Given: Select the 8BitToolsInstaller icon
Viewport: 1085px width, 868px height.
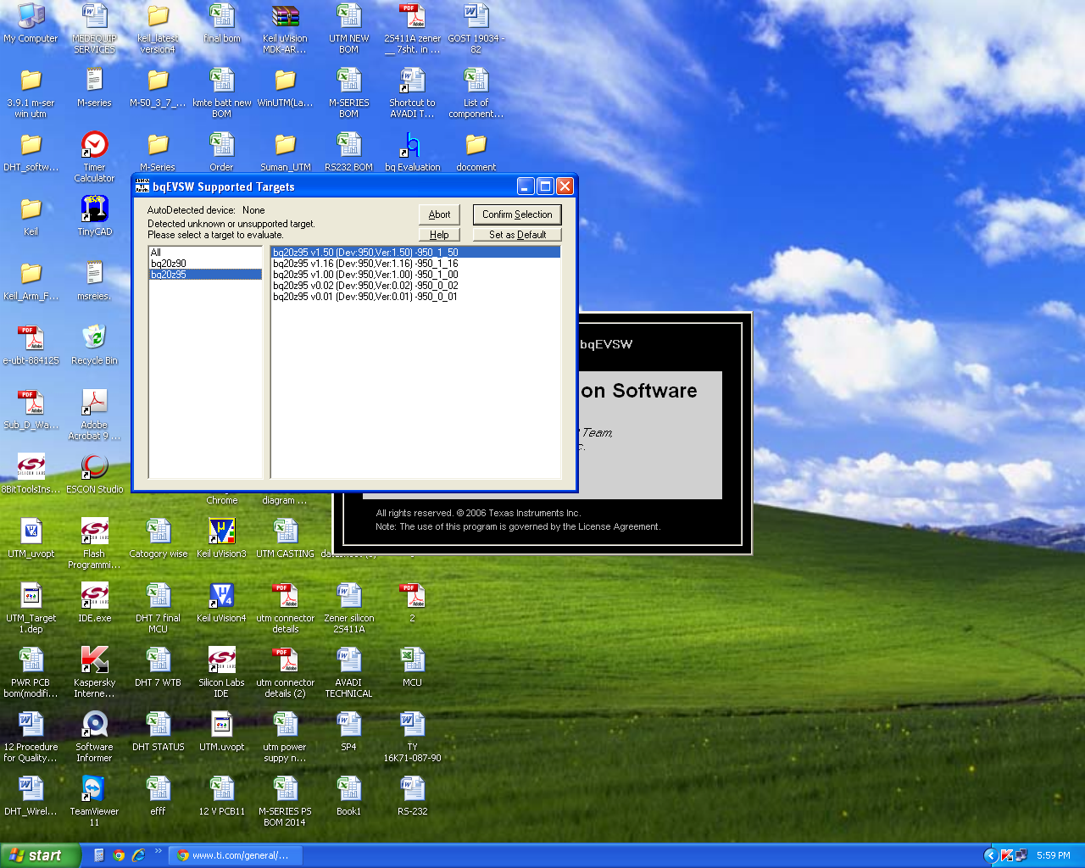Looking at the screenshot, I should click(x=31, y=474).
